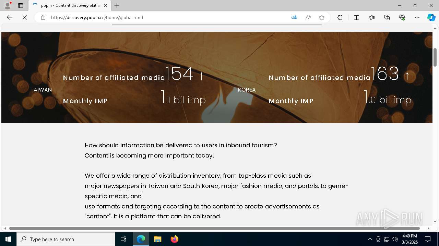Viewport: 439px width, 246px height.
Task: Click Taiwan's Number of affiliated media label
Action: tap(114, 78)
